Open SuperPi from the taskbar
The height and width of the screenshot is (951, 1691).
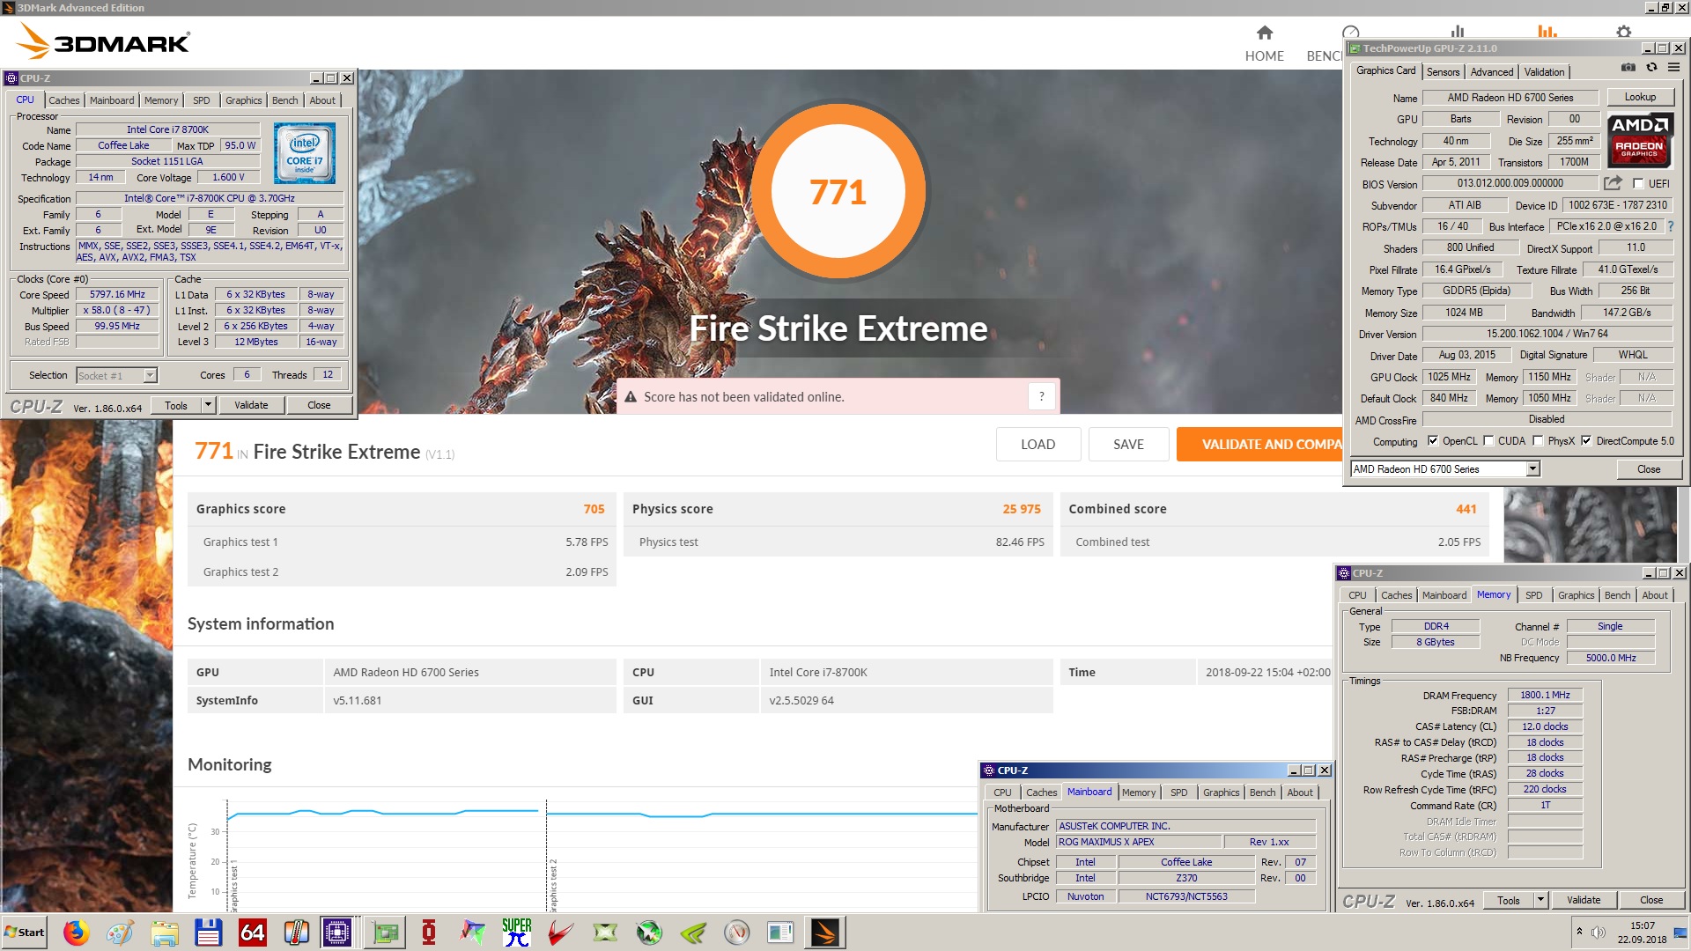pos(517,933)
